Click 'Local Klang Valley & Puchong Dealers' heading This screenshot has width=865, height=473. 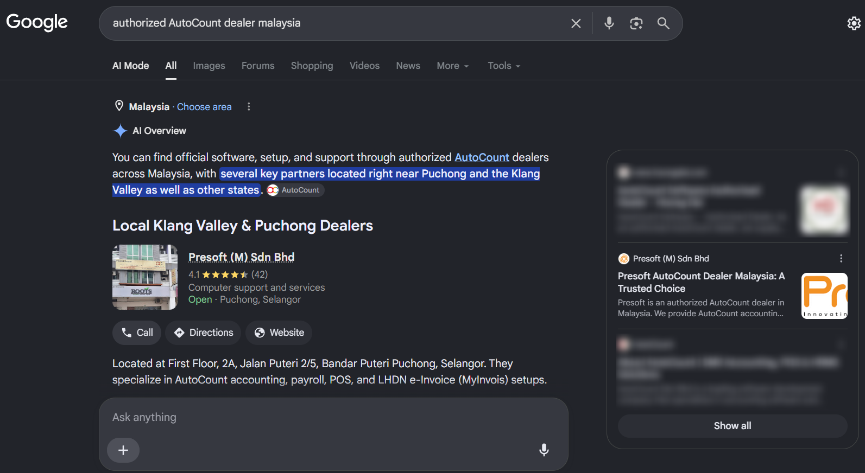coord(243,226)
